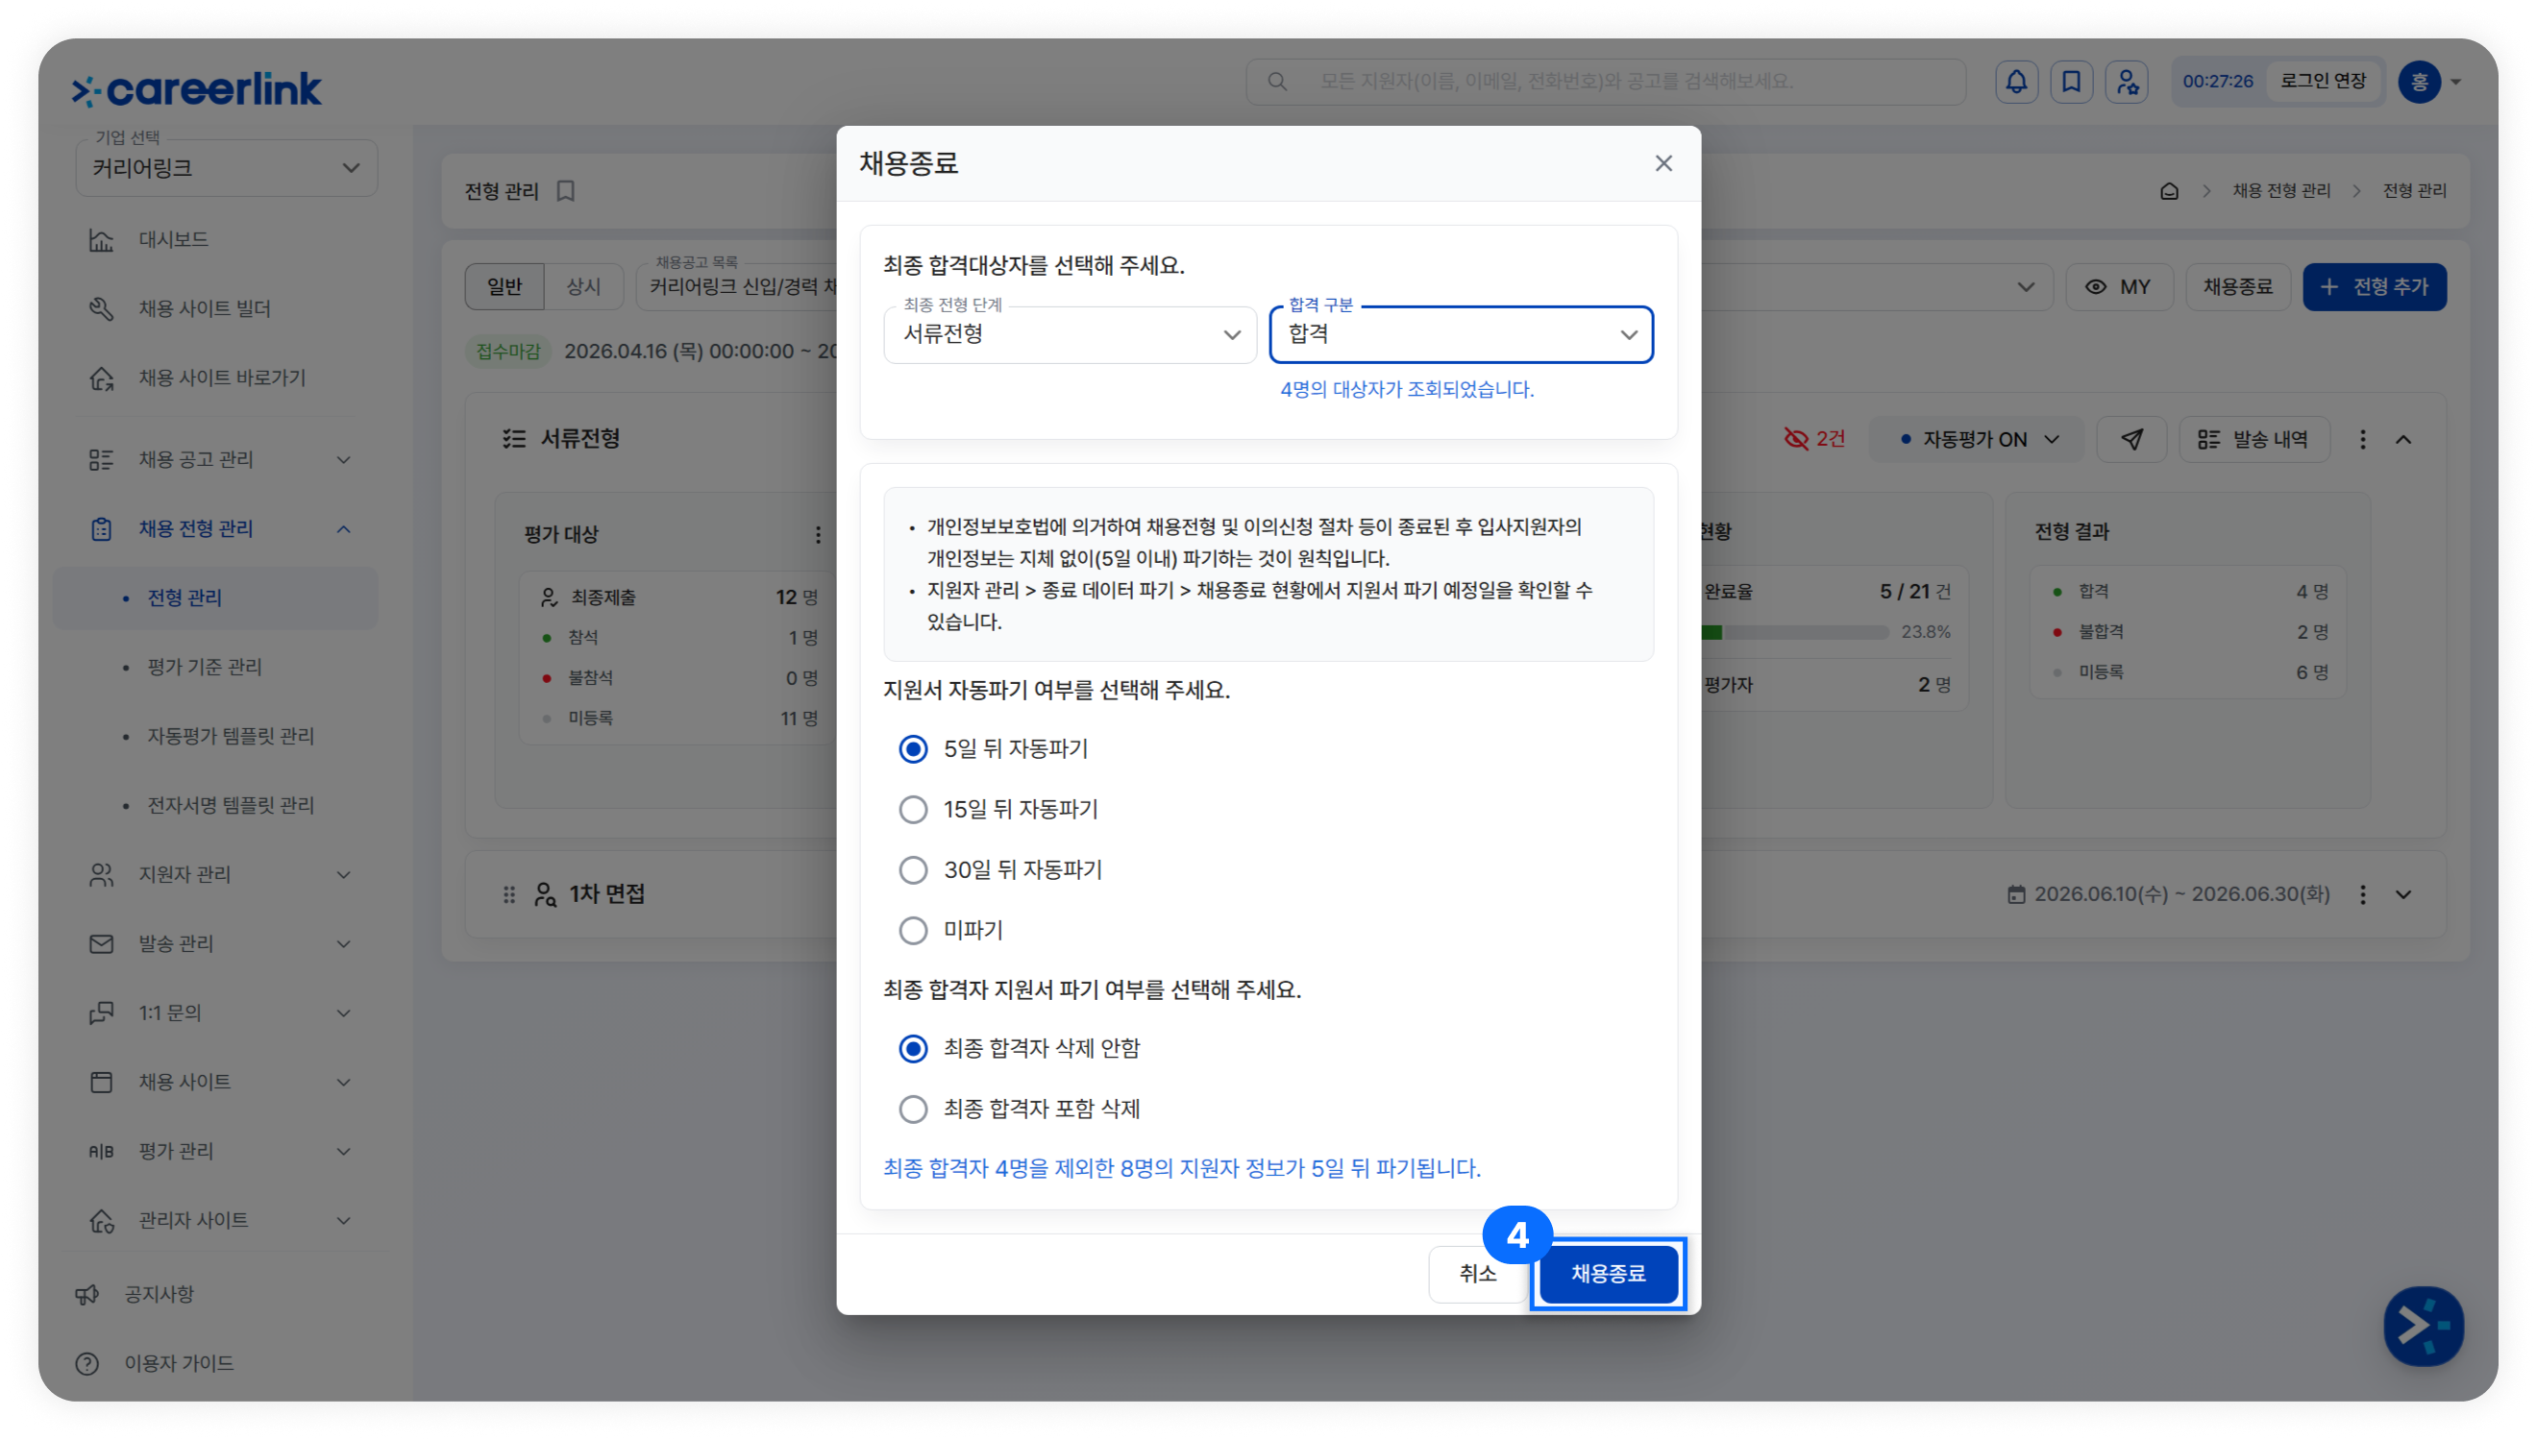Click the paper-plane send icon
The height and width of the screenshot is (1440, 2537).
tap(2131, 439)
